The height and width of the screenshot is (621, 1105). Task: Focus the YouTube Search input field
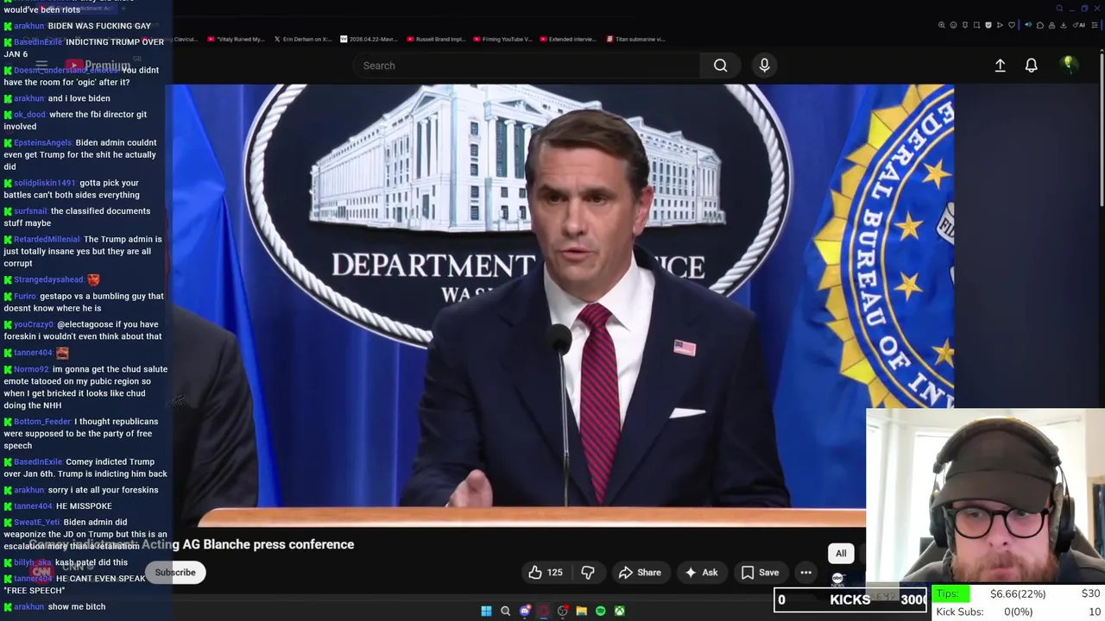tap(527, 66)
